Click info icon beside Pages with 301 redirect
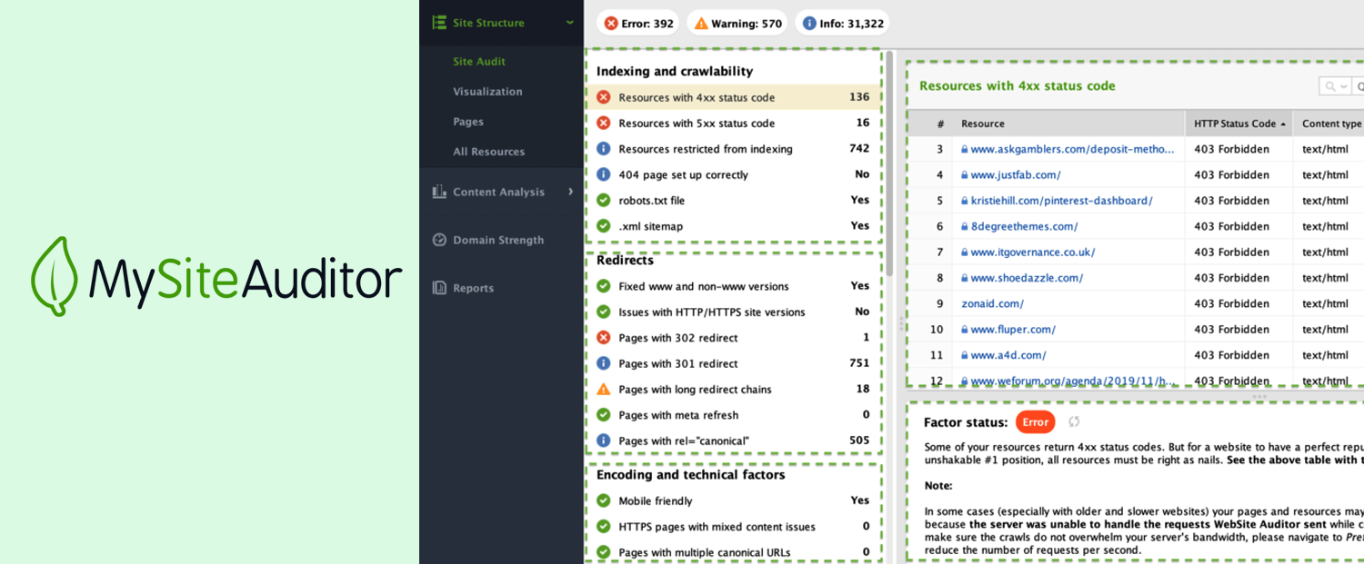Image resolution: width=1364 pixels, height=564 pixels. tap(603, 363)
